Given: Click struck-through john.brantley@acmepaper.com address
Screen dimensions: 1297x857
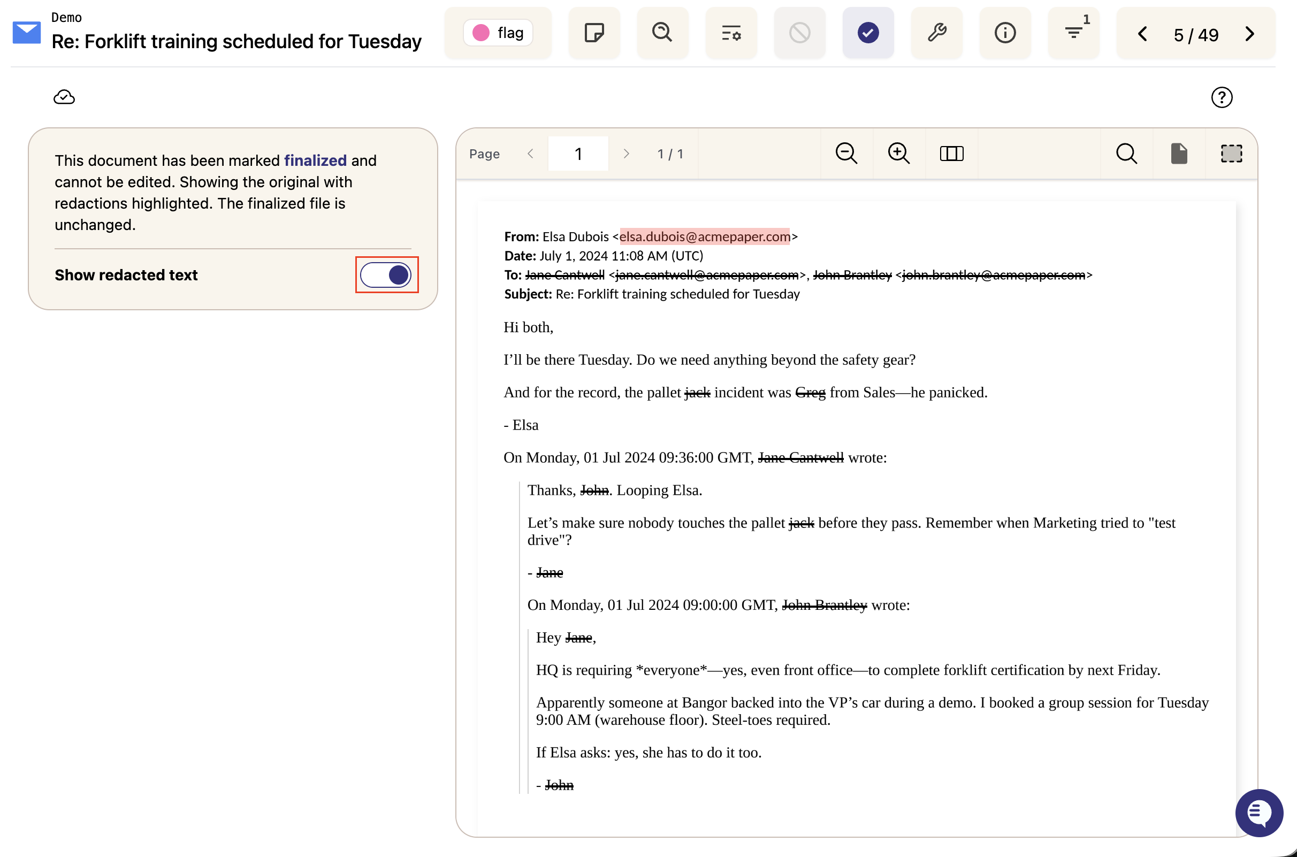Looking at the screenshot, I should coord(993,275).
